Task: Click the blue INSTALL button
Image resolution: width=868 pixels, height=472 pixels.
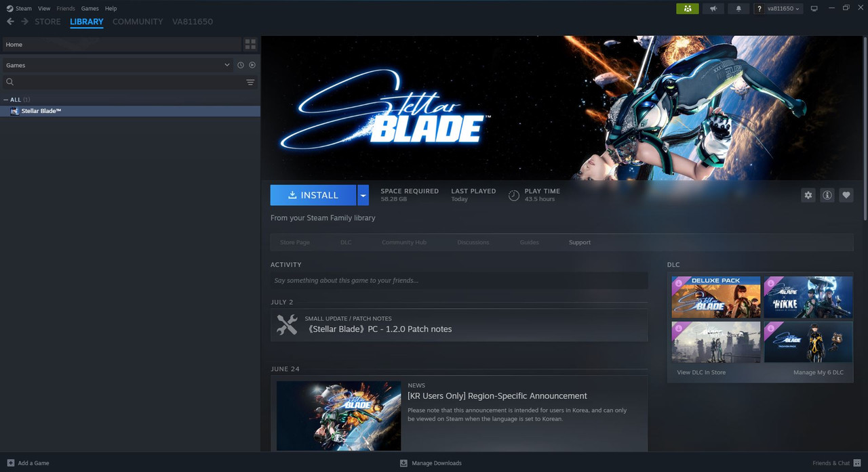Action: coord(313,195)
